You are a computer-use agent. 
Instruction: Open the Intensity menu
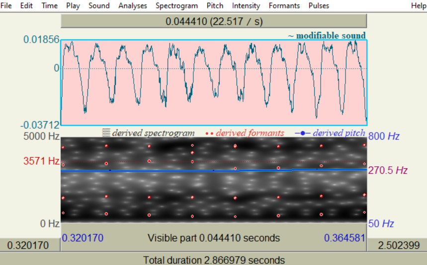246,5
